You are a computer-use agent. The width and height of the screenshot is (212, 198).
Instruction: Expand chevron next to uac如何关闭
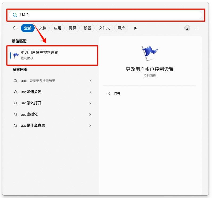pos(90,92)
